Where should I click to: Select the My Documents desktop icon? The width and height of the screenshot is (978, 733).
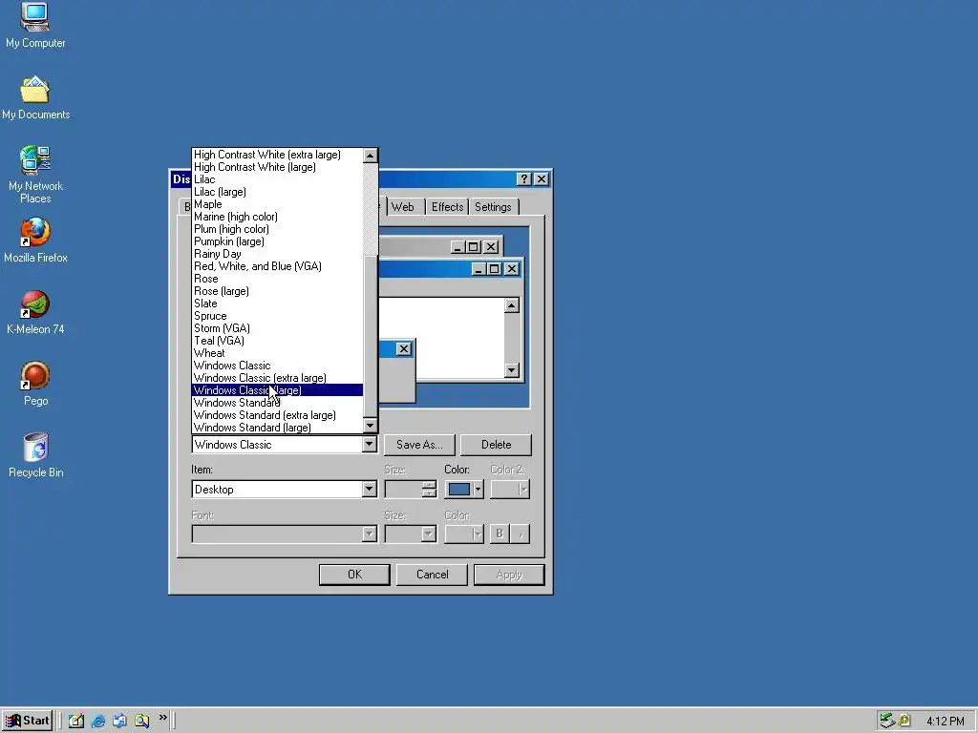pyautogui.click(x=35, y=98)
